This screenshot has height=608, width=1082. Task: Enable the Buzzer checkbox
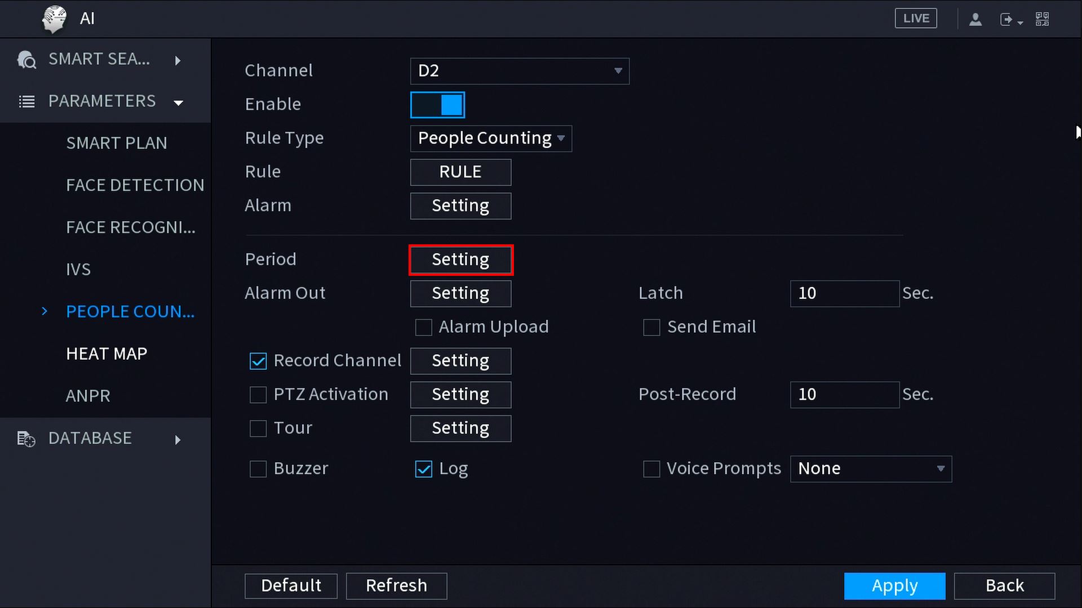[x=258, y=469]
